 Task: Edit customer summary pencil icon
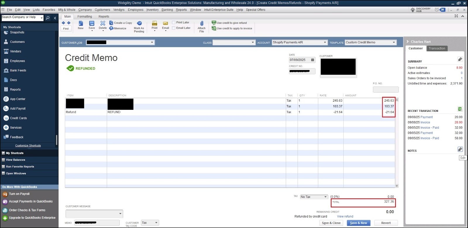pyautogui.click(x=460, y=59)
